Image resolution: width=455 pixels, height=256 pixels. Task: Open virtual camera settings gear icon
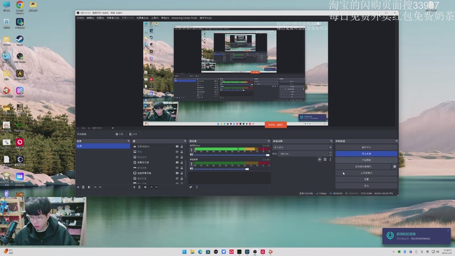[394, 166]
